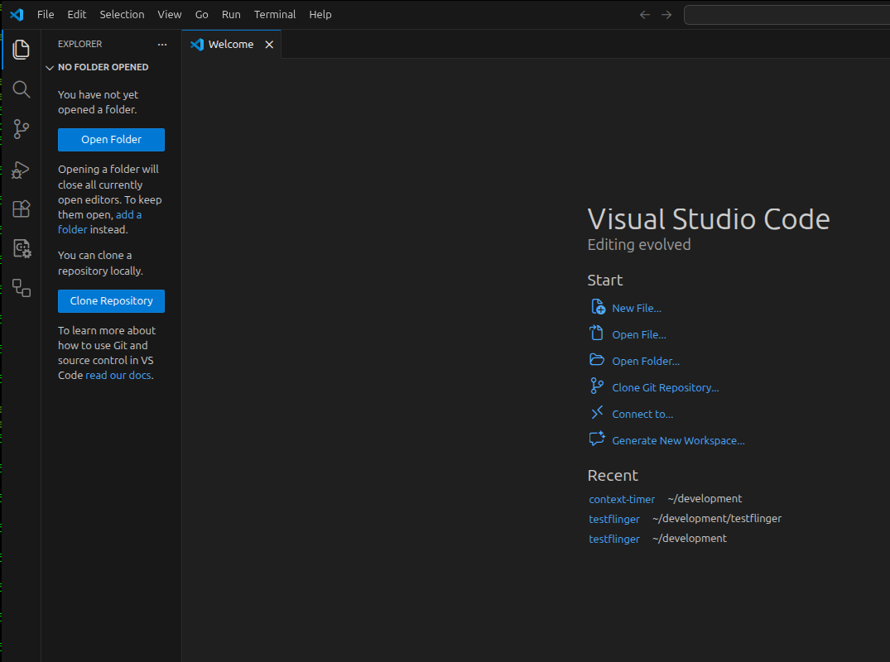This screenshot has width=890, height=662.
Task: Open the Run and Debug view
Action: pyautogui.click(x=22, y=170)
